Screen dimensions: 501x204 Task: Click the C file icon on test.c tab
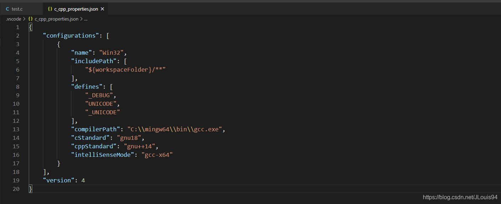[7, 9]
